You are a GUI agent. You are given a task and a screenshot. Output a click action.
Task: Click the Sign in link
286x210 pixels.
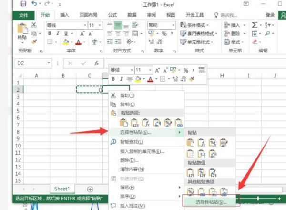[270, 15]
